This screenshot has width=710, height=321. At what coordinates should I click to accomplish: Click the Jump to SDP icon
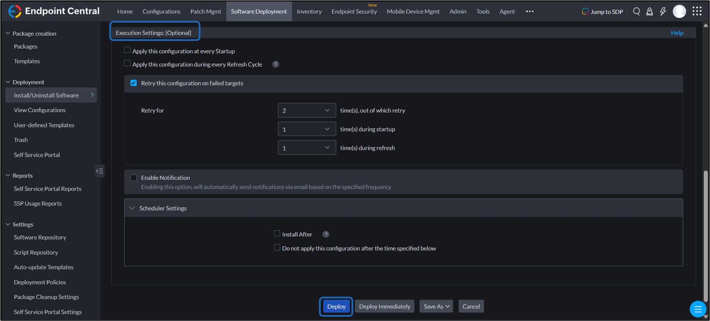(585, 12)
